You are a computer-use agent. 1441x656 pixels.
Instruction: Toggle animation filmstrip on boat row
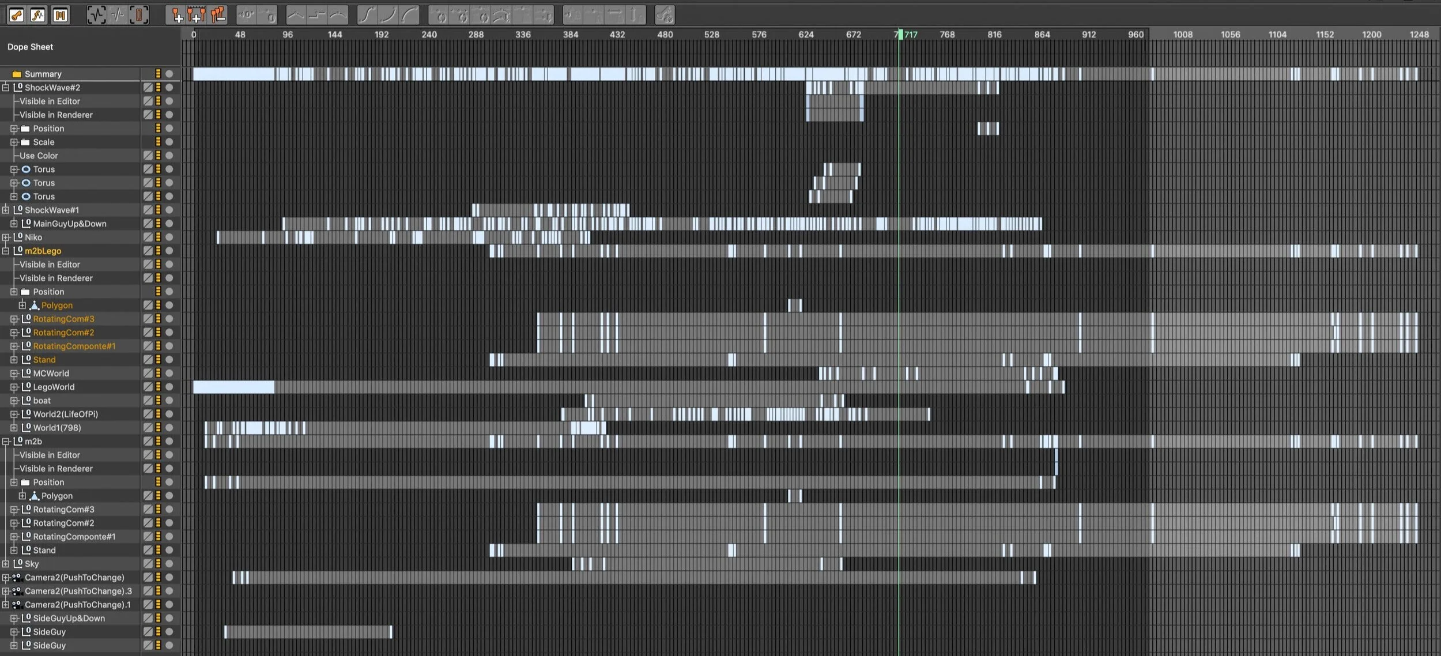pos(158,401)
